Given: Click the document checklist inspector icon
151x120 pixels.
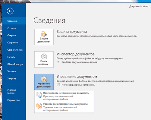Looking at the screenshot, I should point(44,56).
